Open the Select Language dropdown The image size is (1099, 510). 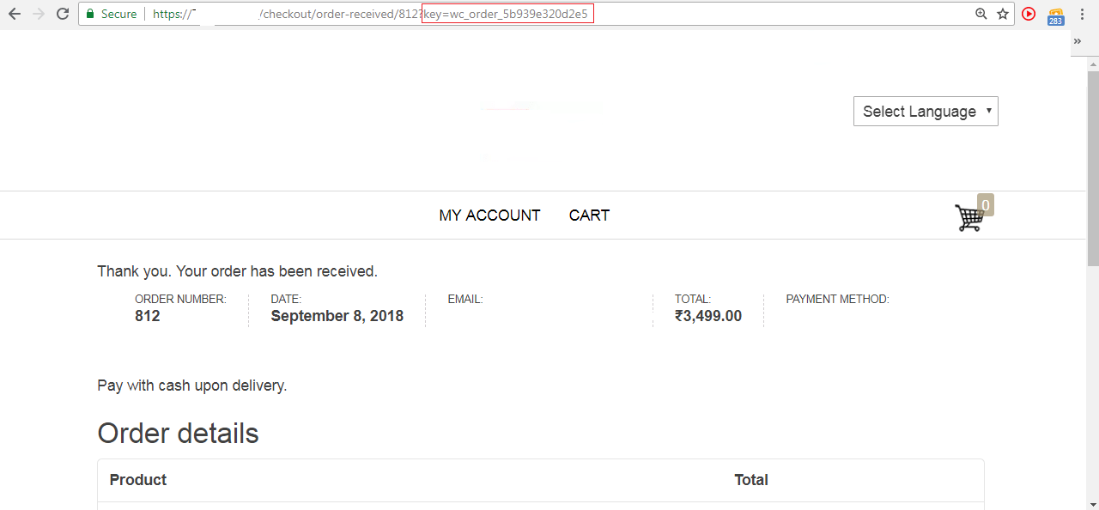(x=926, y=111)
